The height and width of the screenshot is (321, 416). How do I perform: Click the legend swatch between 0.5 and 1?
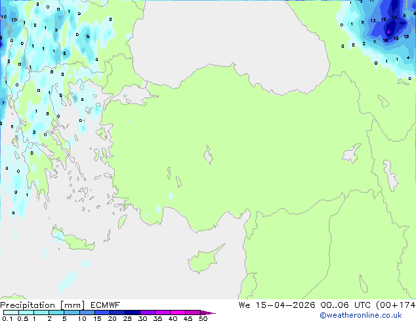pyautogui.click(x=26, y=312)
